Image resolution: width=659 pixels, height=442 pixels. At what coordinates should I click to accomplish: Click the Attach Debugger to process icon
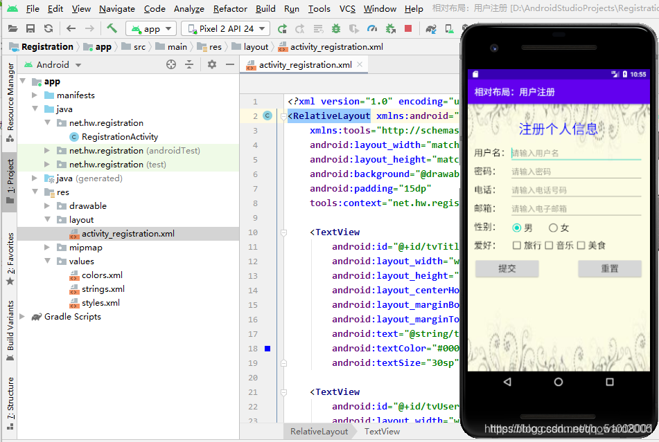pyautogui.click(x=390, y=28)
